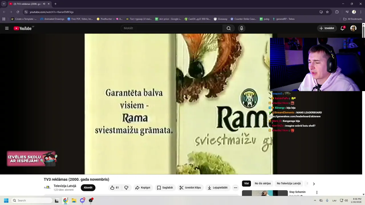Expand tab search dropdown arrow

4,4
